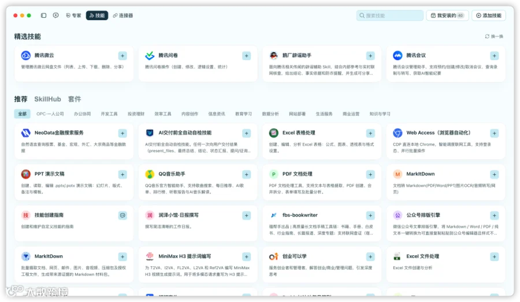This screenshot has height=302, width=520.
Task: Filter by 内容创作 category
Action: pyautogui.click(x=190, y=114)
